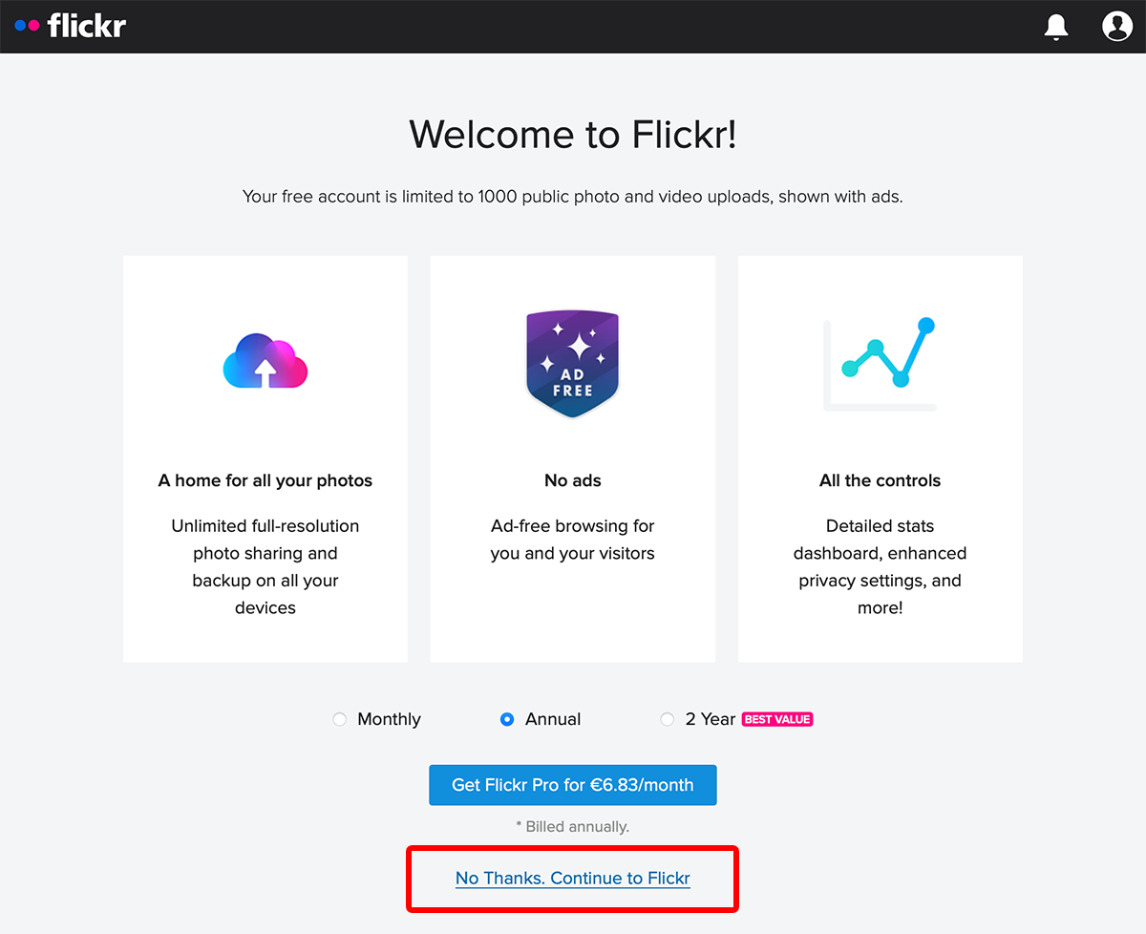Click the 'No ads' card title
The height and width of the screenshot is (934, 1146).
click(x=573, y=480)
